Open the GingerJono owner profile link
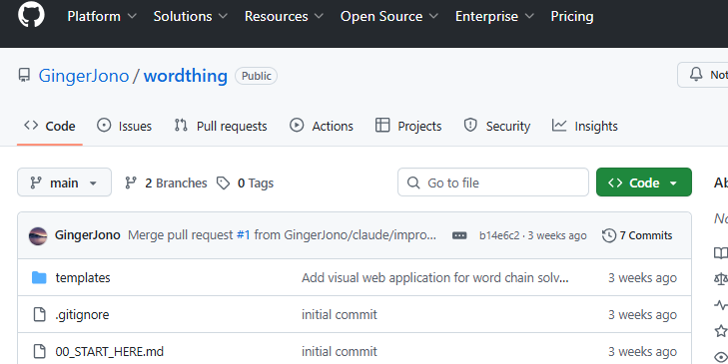Image resolution: width=728 pixels, height=364 pixels. (x=84, y=76)
